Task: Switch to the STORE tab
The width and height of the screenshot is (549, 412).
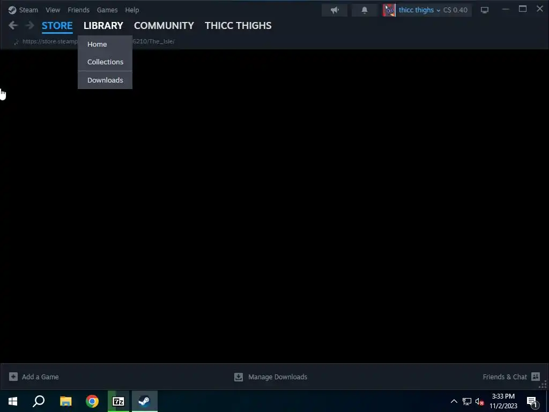Action: [57, 26]
